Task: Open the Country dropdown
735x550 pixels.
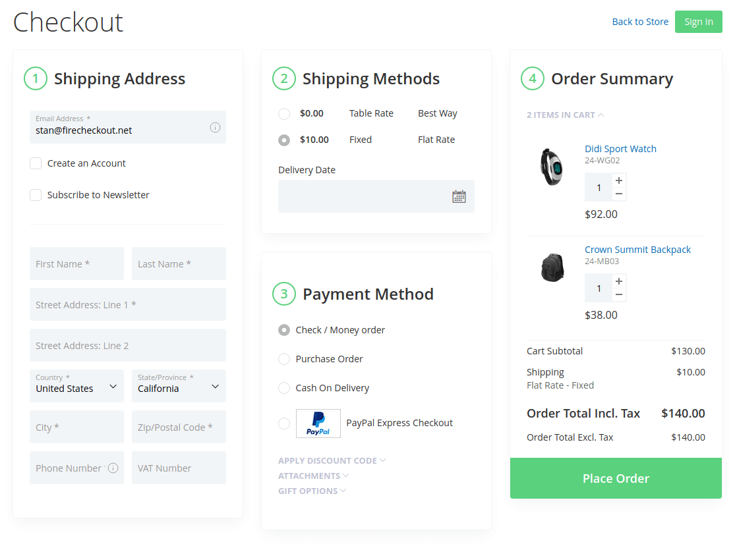Action: click(x=76, y=387)
